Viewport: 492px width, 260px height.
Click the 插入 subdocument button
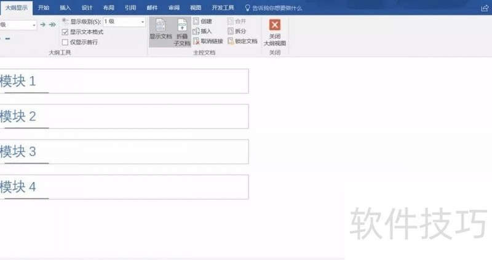[x=202, y=31]
